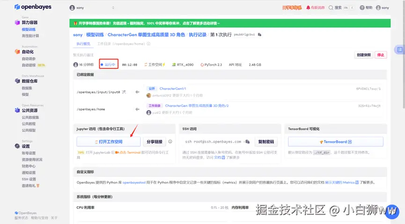Open the CharacterGen1/1 dataset link

coord(173,89)
